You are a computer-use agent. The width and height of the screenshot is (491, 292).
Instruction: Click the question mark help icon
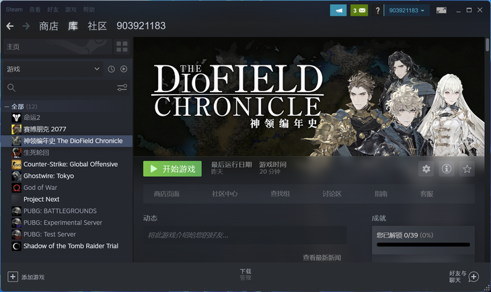[x=377, y=10]
